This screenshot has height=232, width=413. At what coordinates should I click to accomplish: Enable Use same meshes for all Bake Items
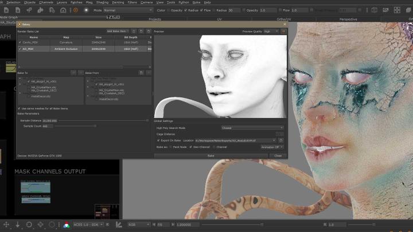[x=20, y=108]
